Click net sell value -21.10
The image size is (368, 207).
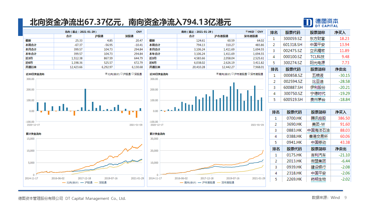pyautogui.click(x=344, y=155)
